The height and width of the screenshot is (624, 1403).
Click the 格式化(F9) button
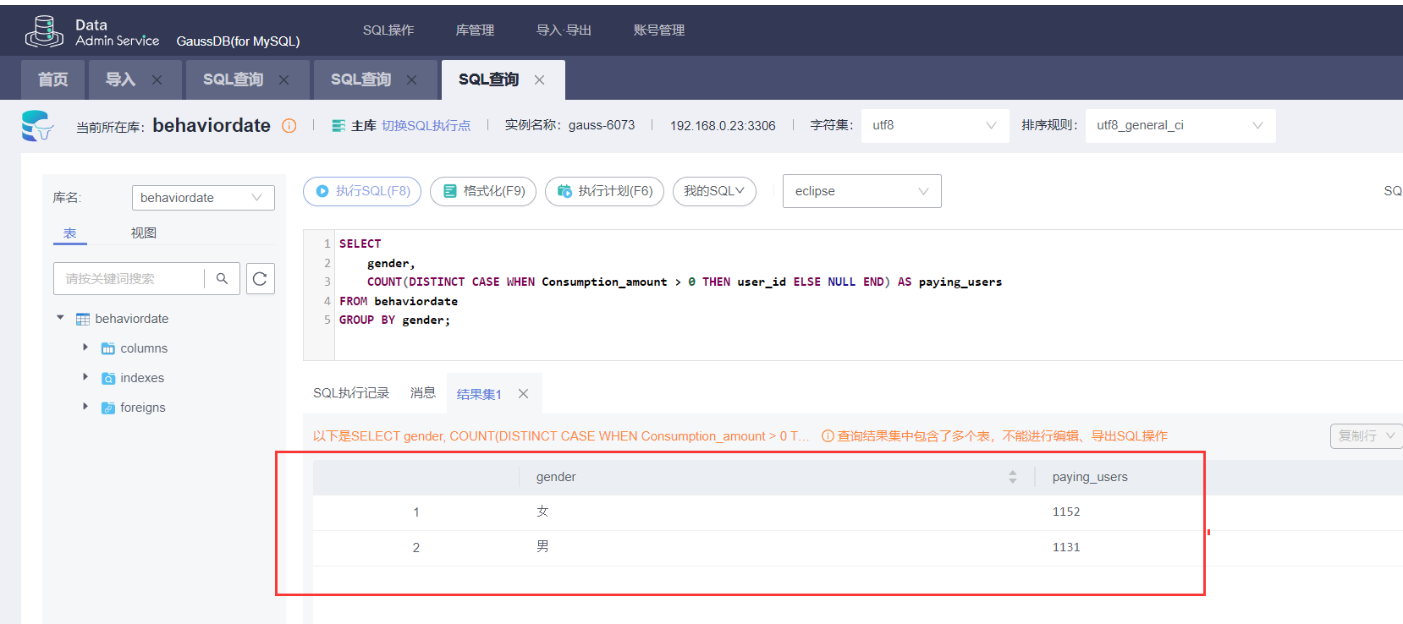pyautogui.click(x=483, y=191)
